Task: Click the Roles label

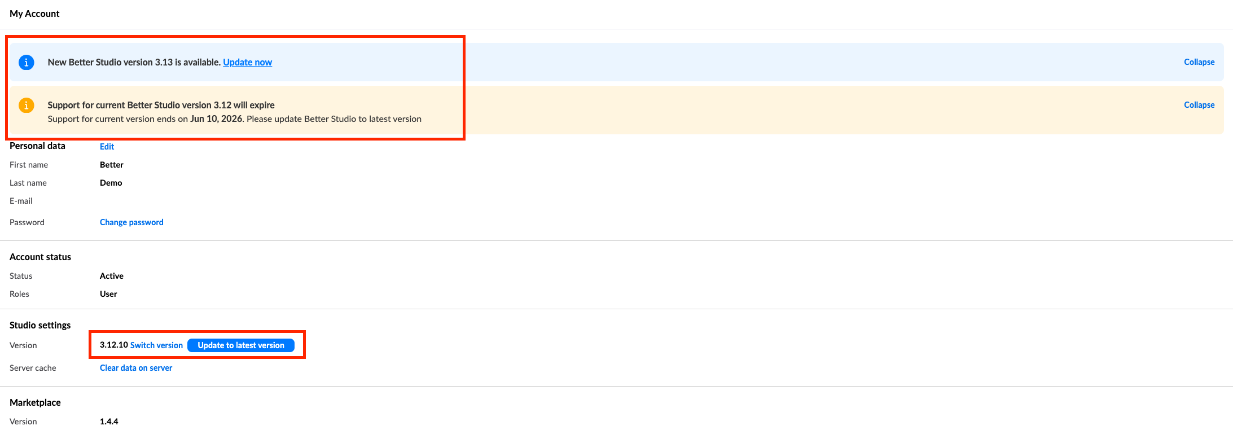Action: click(19, 294)
